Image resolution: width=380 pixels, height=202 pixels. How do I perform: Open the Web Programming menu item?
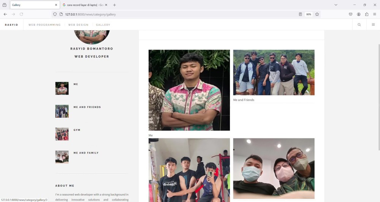(x=44, y=25)
